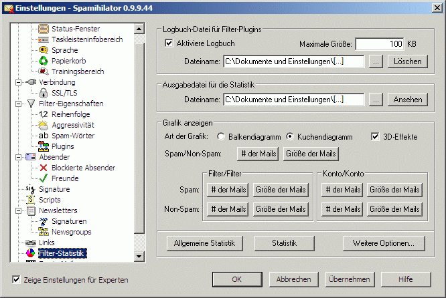Click Allgemeine Statistik button
Viewport: 446px width, 298px height.
coord(204,243)
